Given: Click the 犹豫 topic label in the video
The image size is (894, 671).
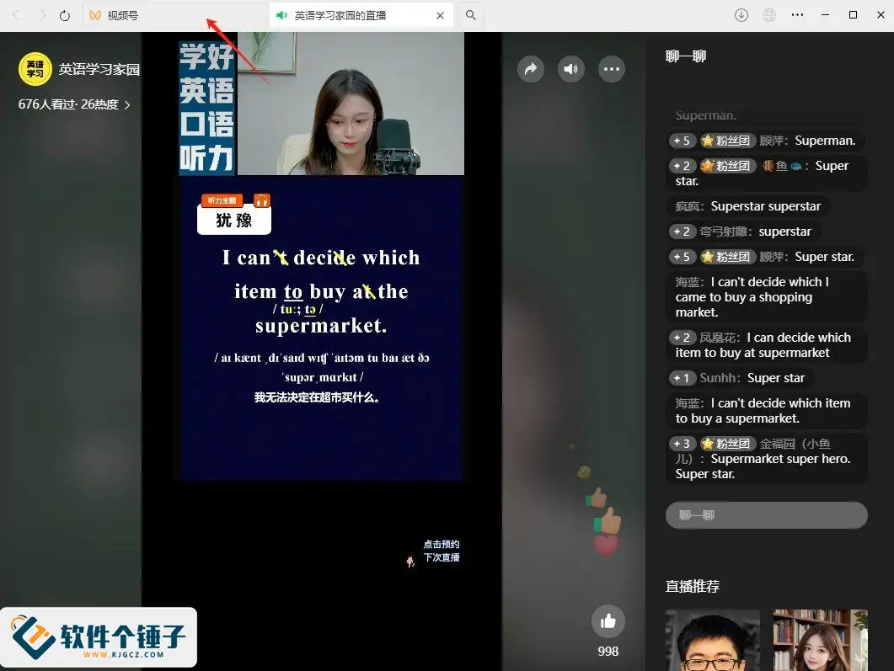Looking at the screenshot, I should click(234, 220).
